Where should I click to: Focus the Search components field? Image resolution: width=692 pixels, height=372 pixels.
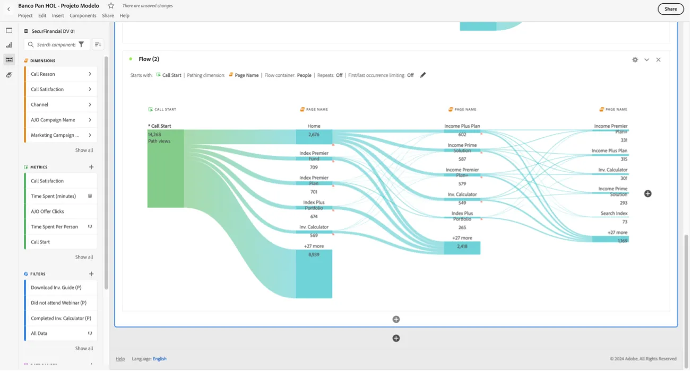pyautogui.click(x=56, y=45)
